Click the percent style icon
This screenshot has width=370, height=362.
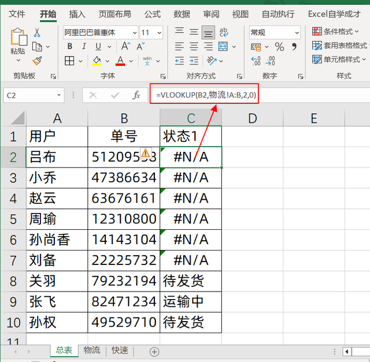279,47
